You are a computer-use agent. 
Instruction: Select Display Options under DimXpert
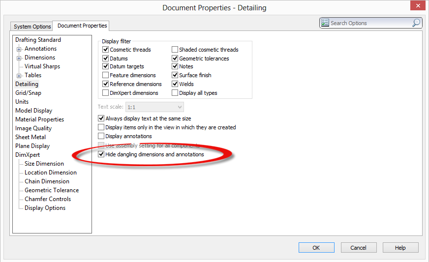[x=45, y=208]
